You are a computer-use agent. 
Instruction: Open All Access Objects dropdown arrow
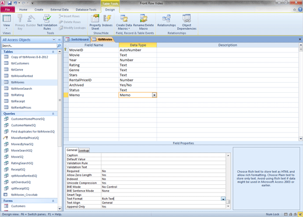point(54,40)
